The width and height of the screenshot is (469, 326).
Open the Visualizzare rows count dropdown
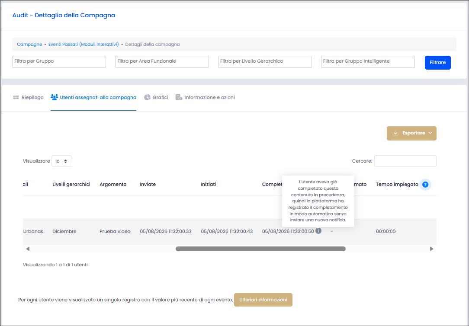pos(61,161)
